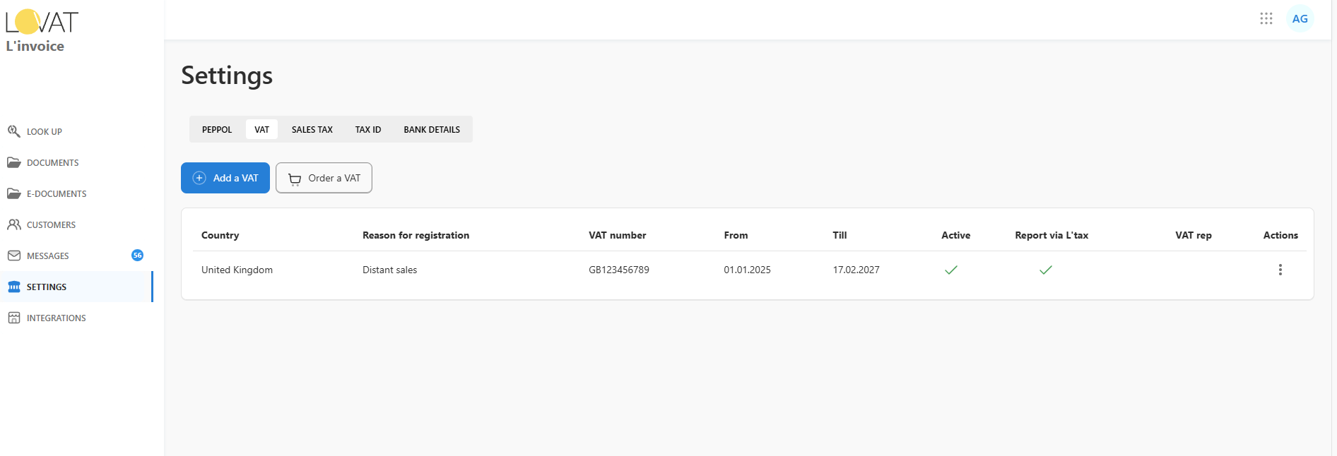Switch to the Sales Tax tab
This screenshot has width=1337, height=456.
tap(312, 130)
